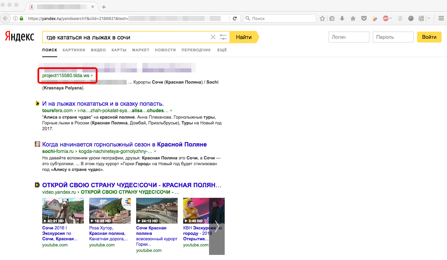
Task: Switch to the ПЕРЕВОДЧИК tab
Action: click(x=196, y=50)
